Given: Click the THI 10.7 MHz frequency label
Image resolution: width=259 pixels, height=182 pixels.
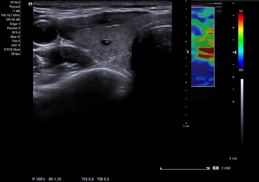Looking at the screenshot, I should (x=10, y=15).
